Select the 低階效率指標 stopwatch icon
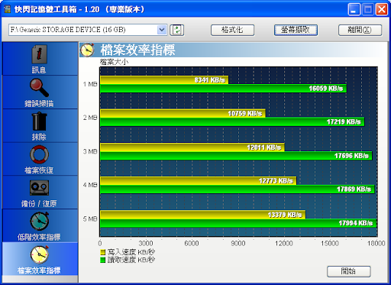 coord(39,221)
